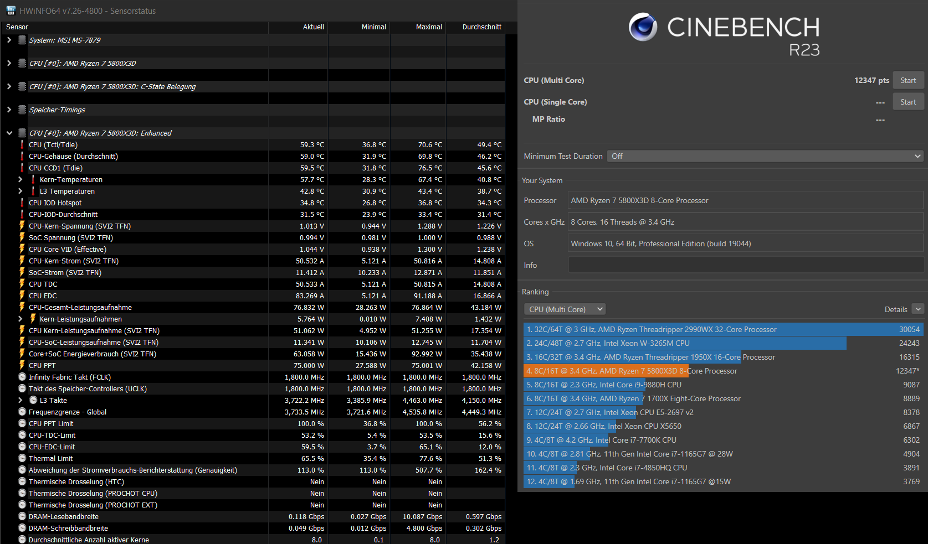Open the CPU (Multi Core) ranking dropdown
This screenshot has width=928, height=544.
[565, 309]
